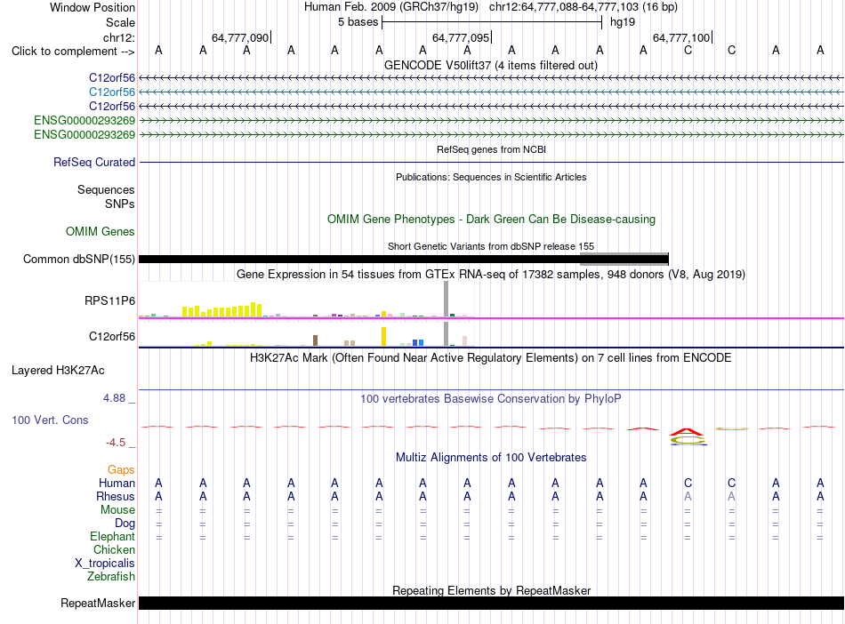
Task: Click the 'chr12:' ruler label
Action: tap(118, 37)
